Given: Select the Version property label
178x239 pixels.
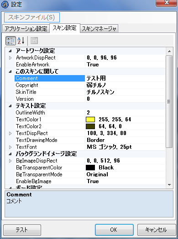Looking at the screenshot, I should pos(25,99).
